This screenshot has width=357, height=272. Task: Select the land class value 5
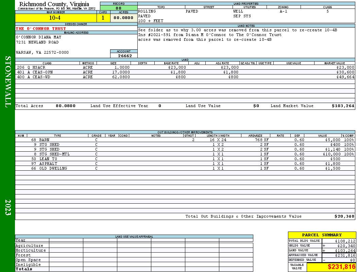coord(328,11)
